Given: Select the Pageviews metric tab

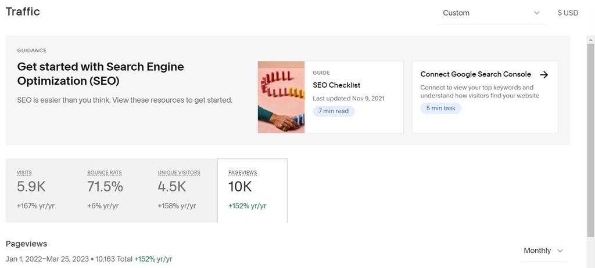Looking at the screenshot, I should pos(252,190).
